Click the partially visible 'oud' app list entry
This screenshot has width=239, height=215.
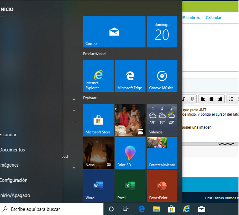pyautogui.click(x=65, y=157)
